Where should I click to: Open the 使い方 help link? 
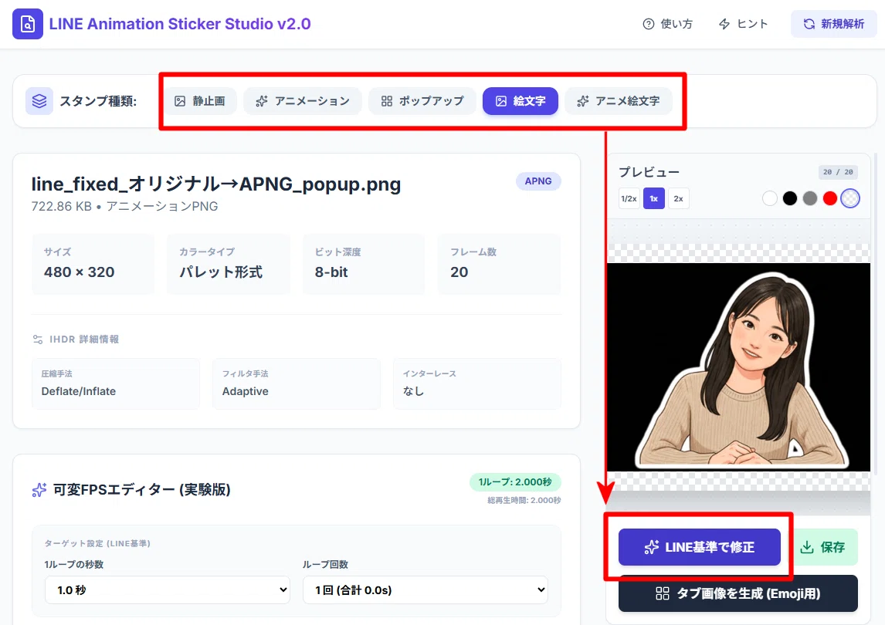pos(668,24)
